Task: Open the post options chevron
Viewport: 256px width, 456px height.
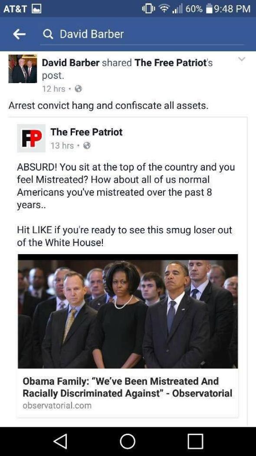Action: (x=242, y=59)
